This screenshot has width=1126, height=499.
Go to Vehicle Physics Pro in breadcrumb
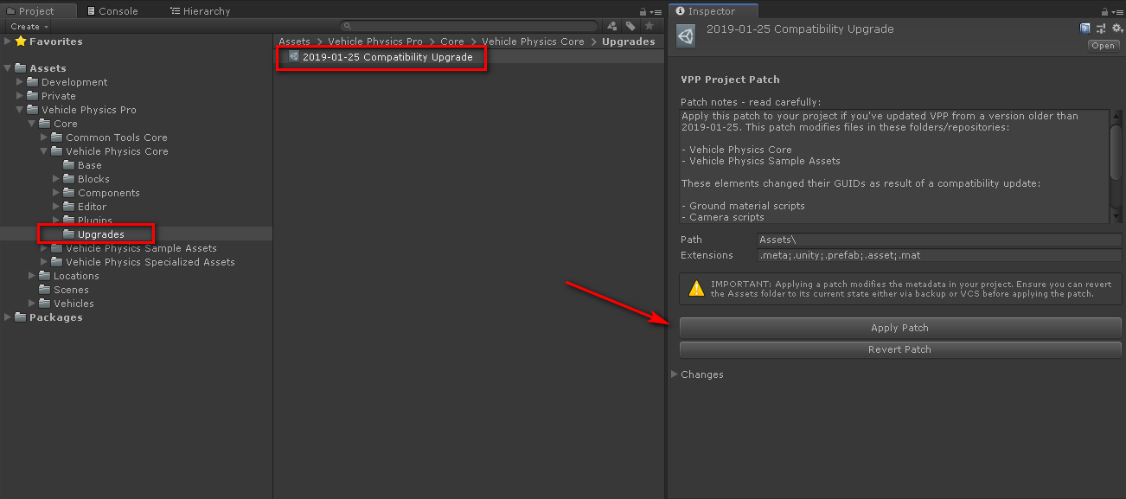[x=375, y=42]
